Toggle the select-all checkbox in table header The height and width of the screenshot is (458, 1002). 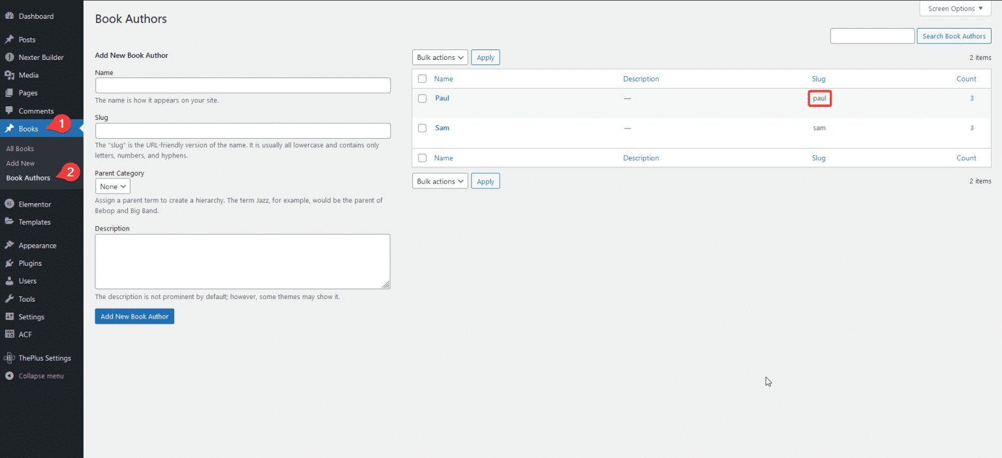point(422,79)
